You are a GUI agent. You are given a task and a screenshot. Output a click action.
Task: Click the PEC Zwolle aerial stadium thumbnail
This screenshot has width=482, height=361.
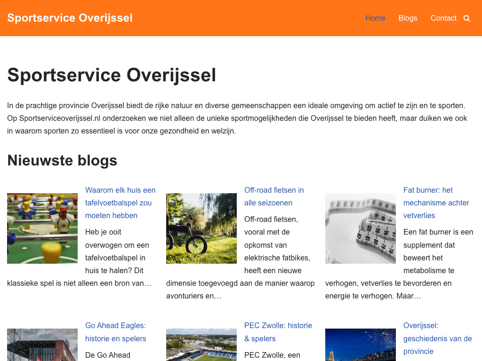(201, 345)
